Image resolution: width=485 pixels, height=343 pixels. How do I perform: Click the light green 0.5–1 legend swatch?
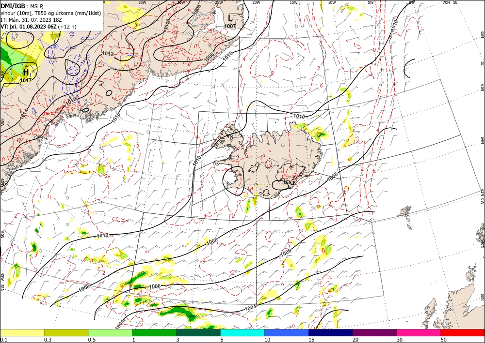coord(110,332)
